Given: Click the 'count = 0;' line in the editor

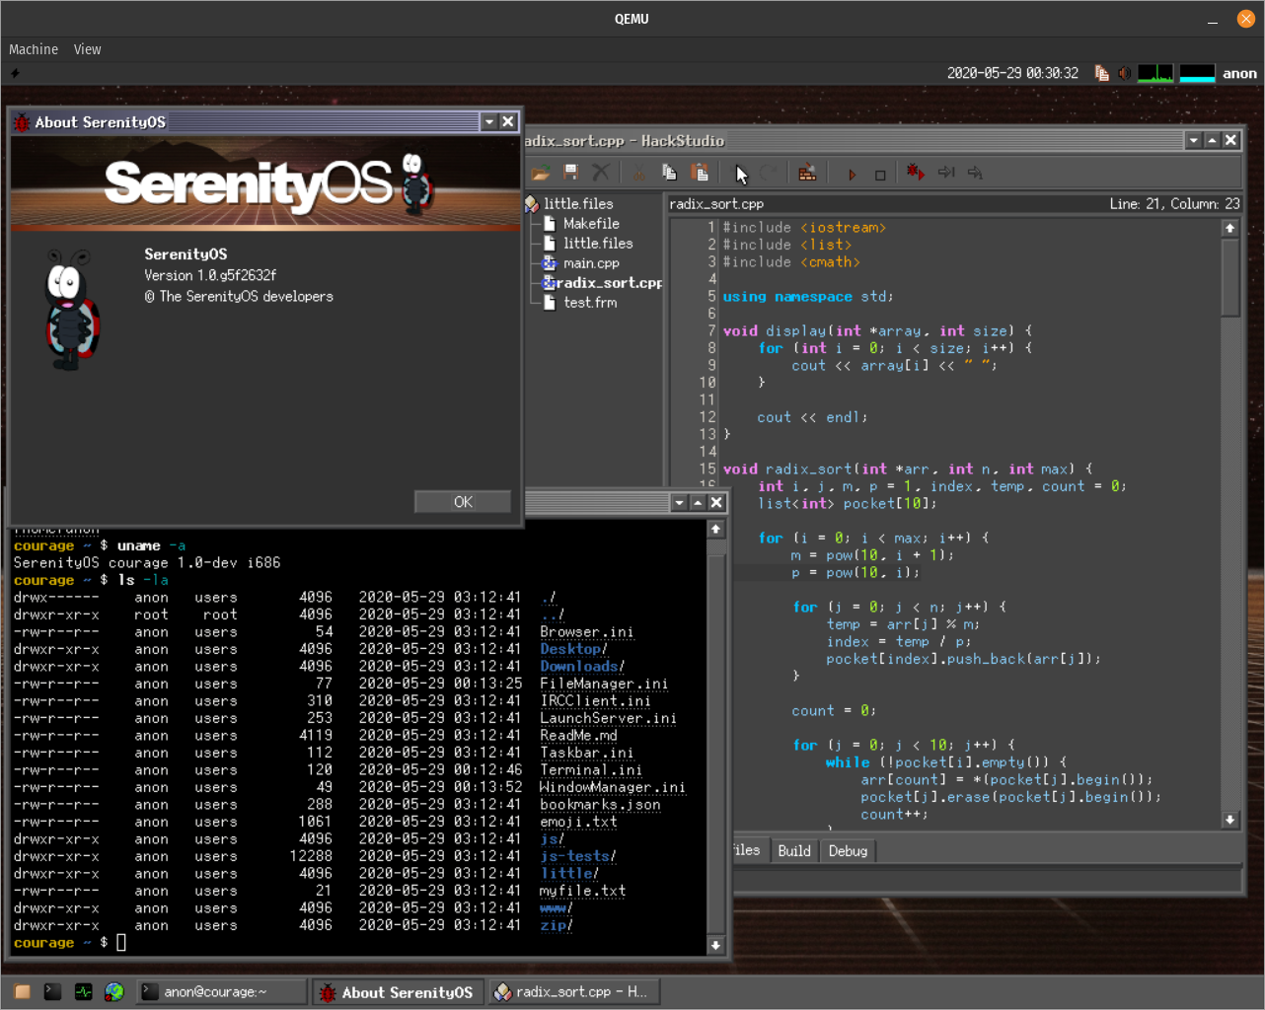Looking at the screenshot, I should point(834,710).
